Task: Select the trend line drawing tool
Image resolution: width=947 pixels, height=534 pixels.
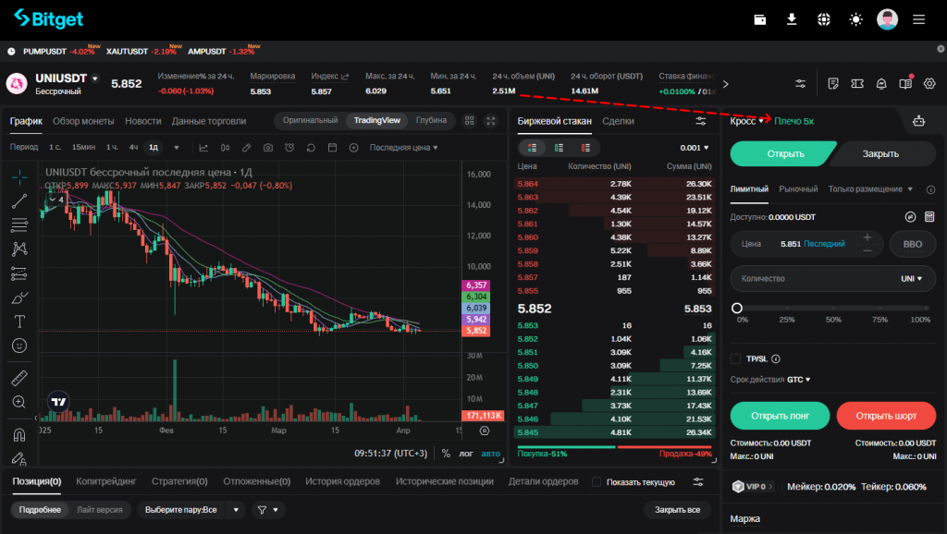Action: (x=19, y=200)
